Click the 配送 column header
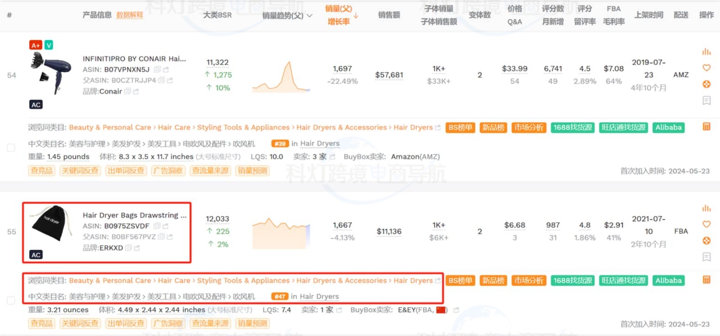Image resolution: width=720 pixels, height=336 pixels. (681, 15)
